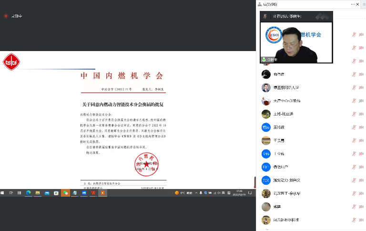The width and height of the screenshot is (366, 231).
Task: Click the document title heading on slide
Action: pos(122,104)
